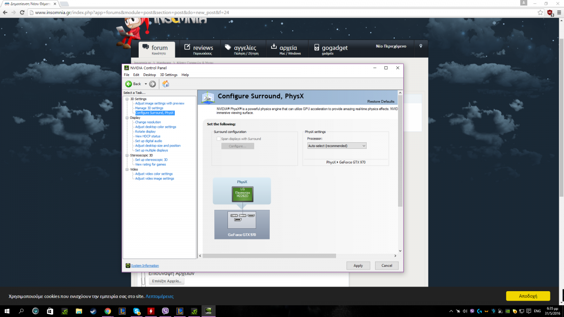The height and width of the screenshot is (317, 564).
Task: Accept cookies with the yellow Αποδοχή button
Action: click(x=528, y=296)
